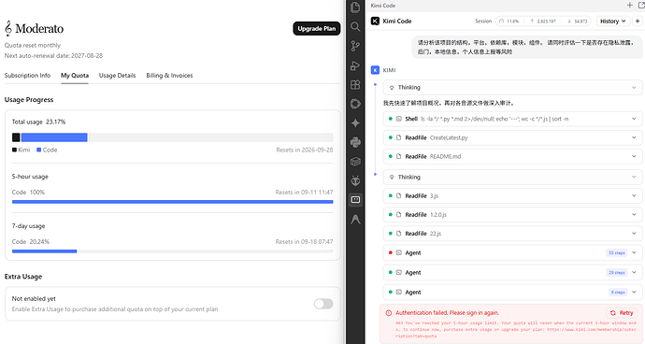The image size is (645, 344).
Task: Open the cube package icon in activity bar
Action: click(355, 162)
